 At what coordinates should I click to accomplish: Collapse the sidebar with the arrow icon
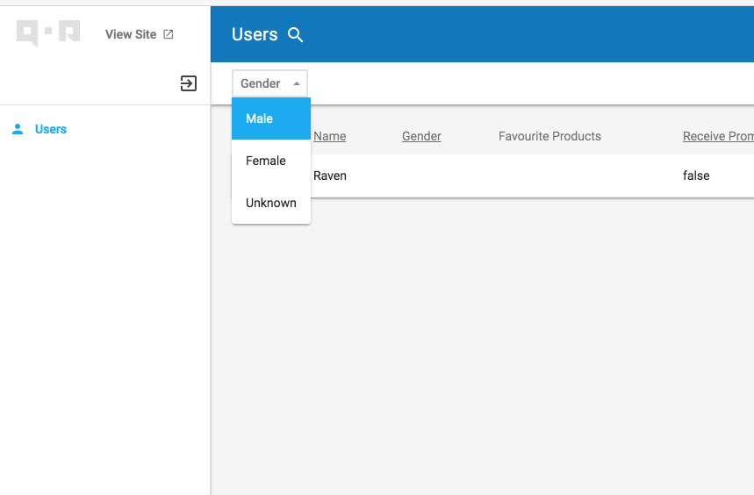pos(188,83)
